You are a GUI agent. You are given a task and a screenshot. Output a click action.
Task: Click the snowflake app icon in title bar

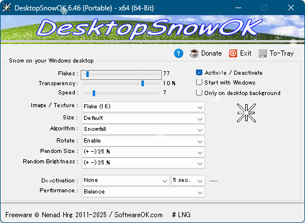(x=6, y=8)
